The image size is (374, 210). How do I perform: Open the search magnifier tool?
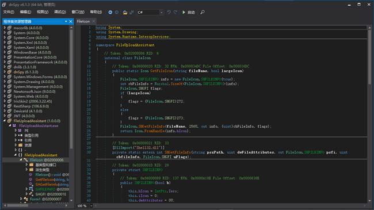pyautogui.click(x=203, y=12)
